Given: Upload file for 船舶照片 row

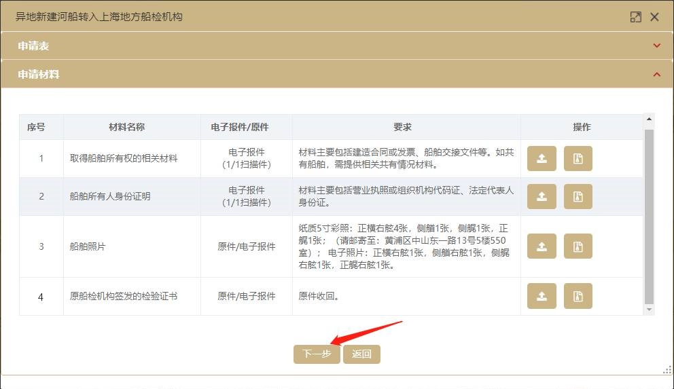Looking at the screenshot, I should 542,246.
